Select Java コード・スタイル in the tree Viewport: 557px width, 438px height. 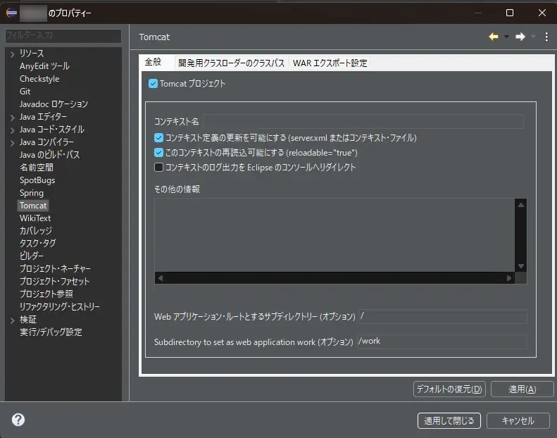52,130
